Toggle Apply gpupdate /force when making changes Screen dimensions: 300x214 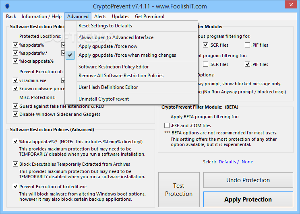(x=131, y=55)
